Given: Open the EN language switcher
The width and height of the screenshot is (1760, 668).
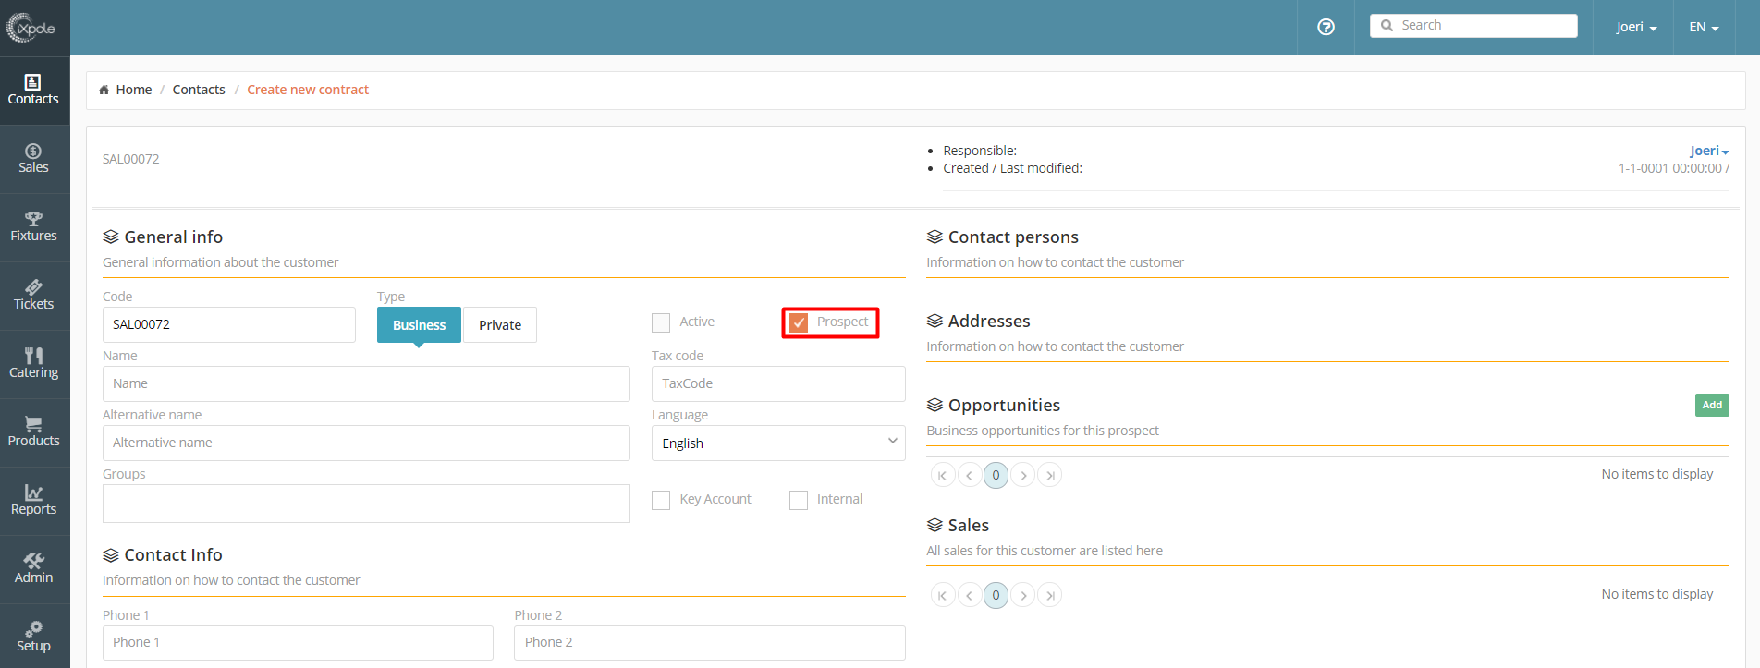Looking at the screenshot, I should coord(1704,27).
